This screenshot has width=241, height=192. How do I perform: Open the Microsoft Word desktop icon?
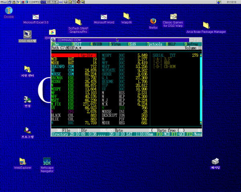coord(104,17)
